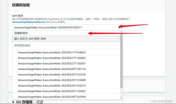This screenshot has width=176, height=104.
Task: Select role AmazonSageMaker-ExecutionRole-20230327T145605
Action: point(66,58)
